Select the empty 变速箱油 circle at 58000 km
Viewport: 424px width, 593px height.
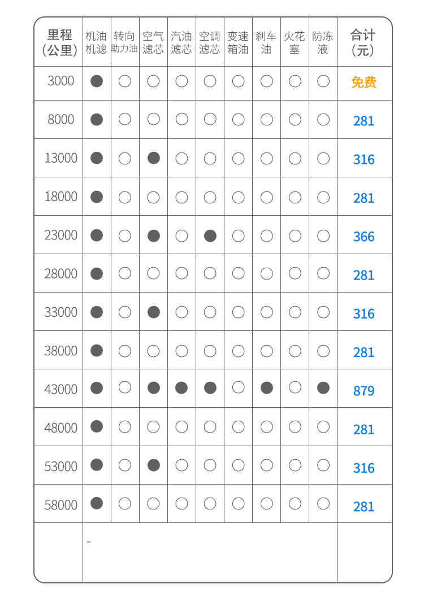pos(238,503)
